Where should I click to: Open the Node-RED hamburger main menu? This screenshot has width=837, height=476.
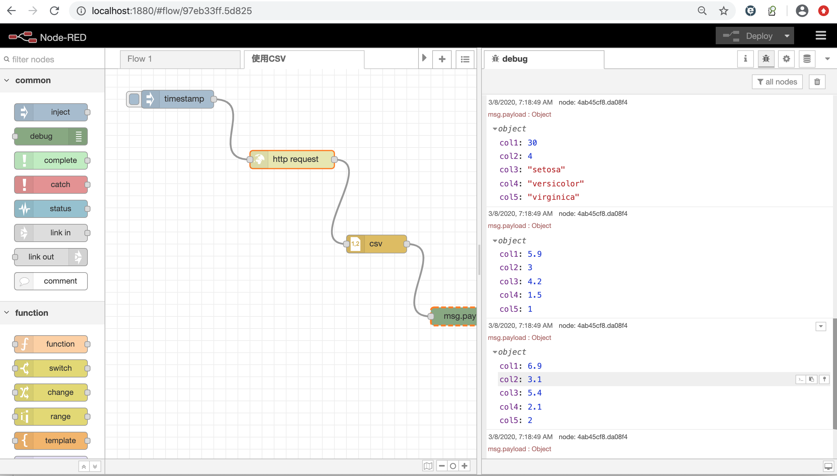click(821, 36)
